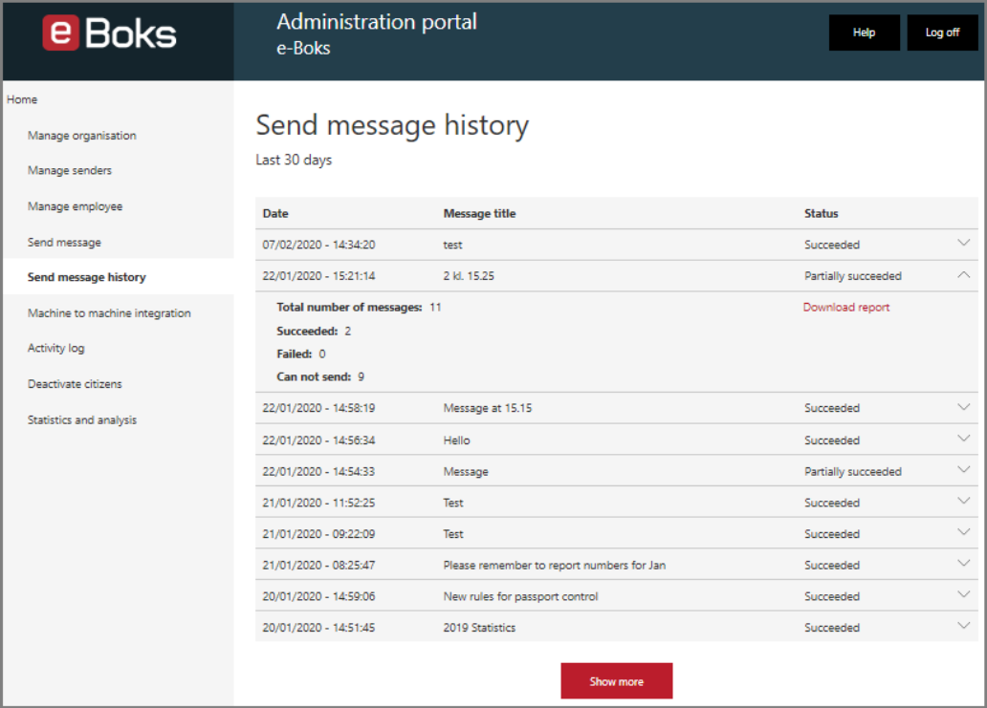Image resolution: width=987 pixels, height=708 pixels.
Task: Expand the 14:54:33 'Message' row chevron
Action: coord(963,470)
